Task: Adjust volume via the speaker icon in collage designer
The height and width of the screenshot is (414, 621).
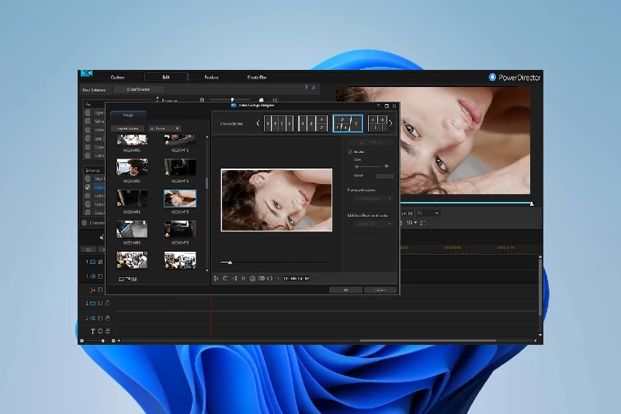Action: 270,279
